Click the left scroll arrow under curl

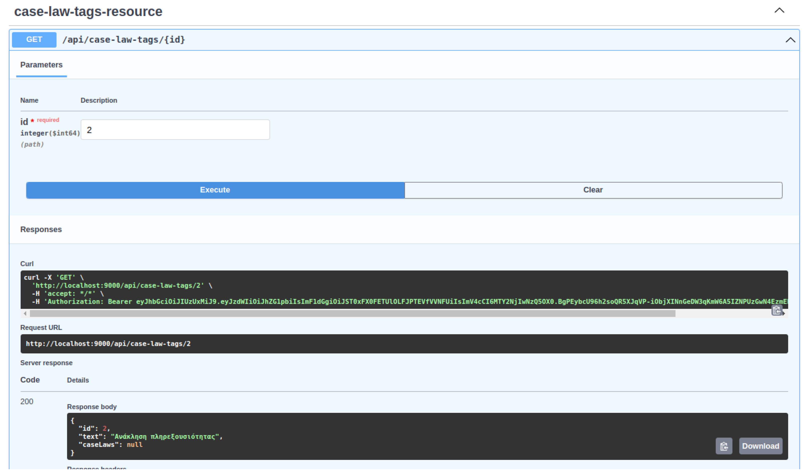click(x=25, y=313)
